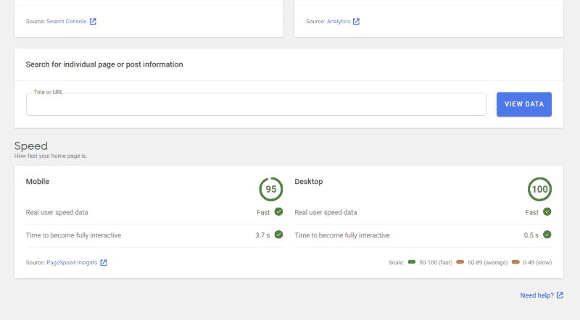Viewport: 580px width, 320px height.
Task: Click the Mobile heading
Action: (x=38, y=182)
